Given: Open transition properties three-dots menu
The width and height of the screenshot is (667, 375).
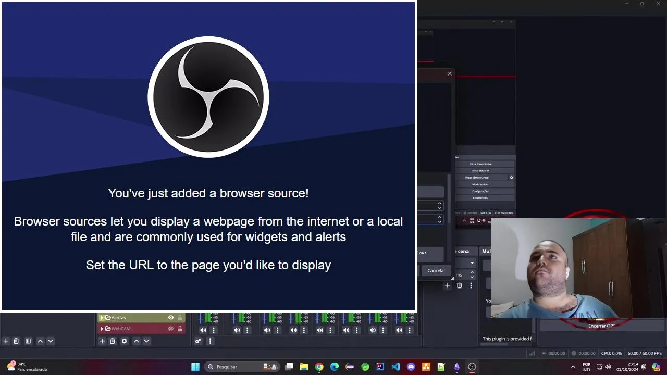Looking at the screenshot, I should pyautogui.click(x=471, y=285).
